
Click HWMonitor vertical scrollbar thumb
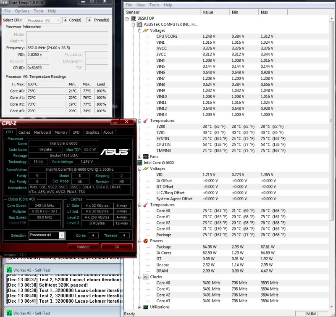(x=331, y=120)
